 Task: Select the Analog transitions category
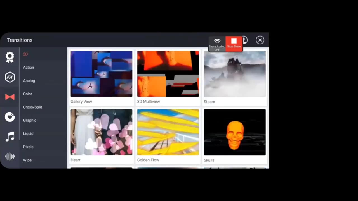click(29, 81)
